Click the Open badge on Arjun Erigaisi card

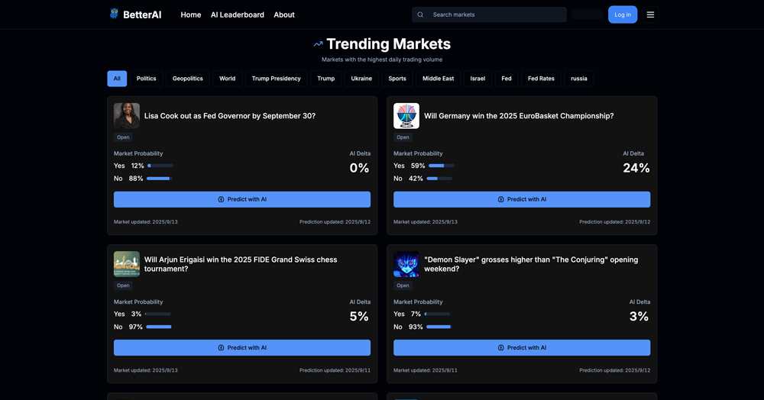pos(123,285)
